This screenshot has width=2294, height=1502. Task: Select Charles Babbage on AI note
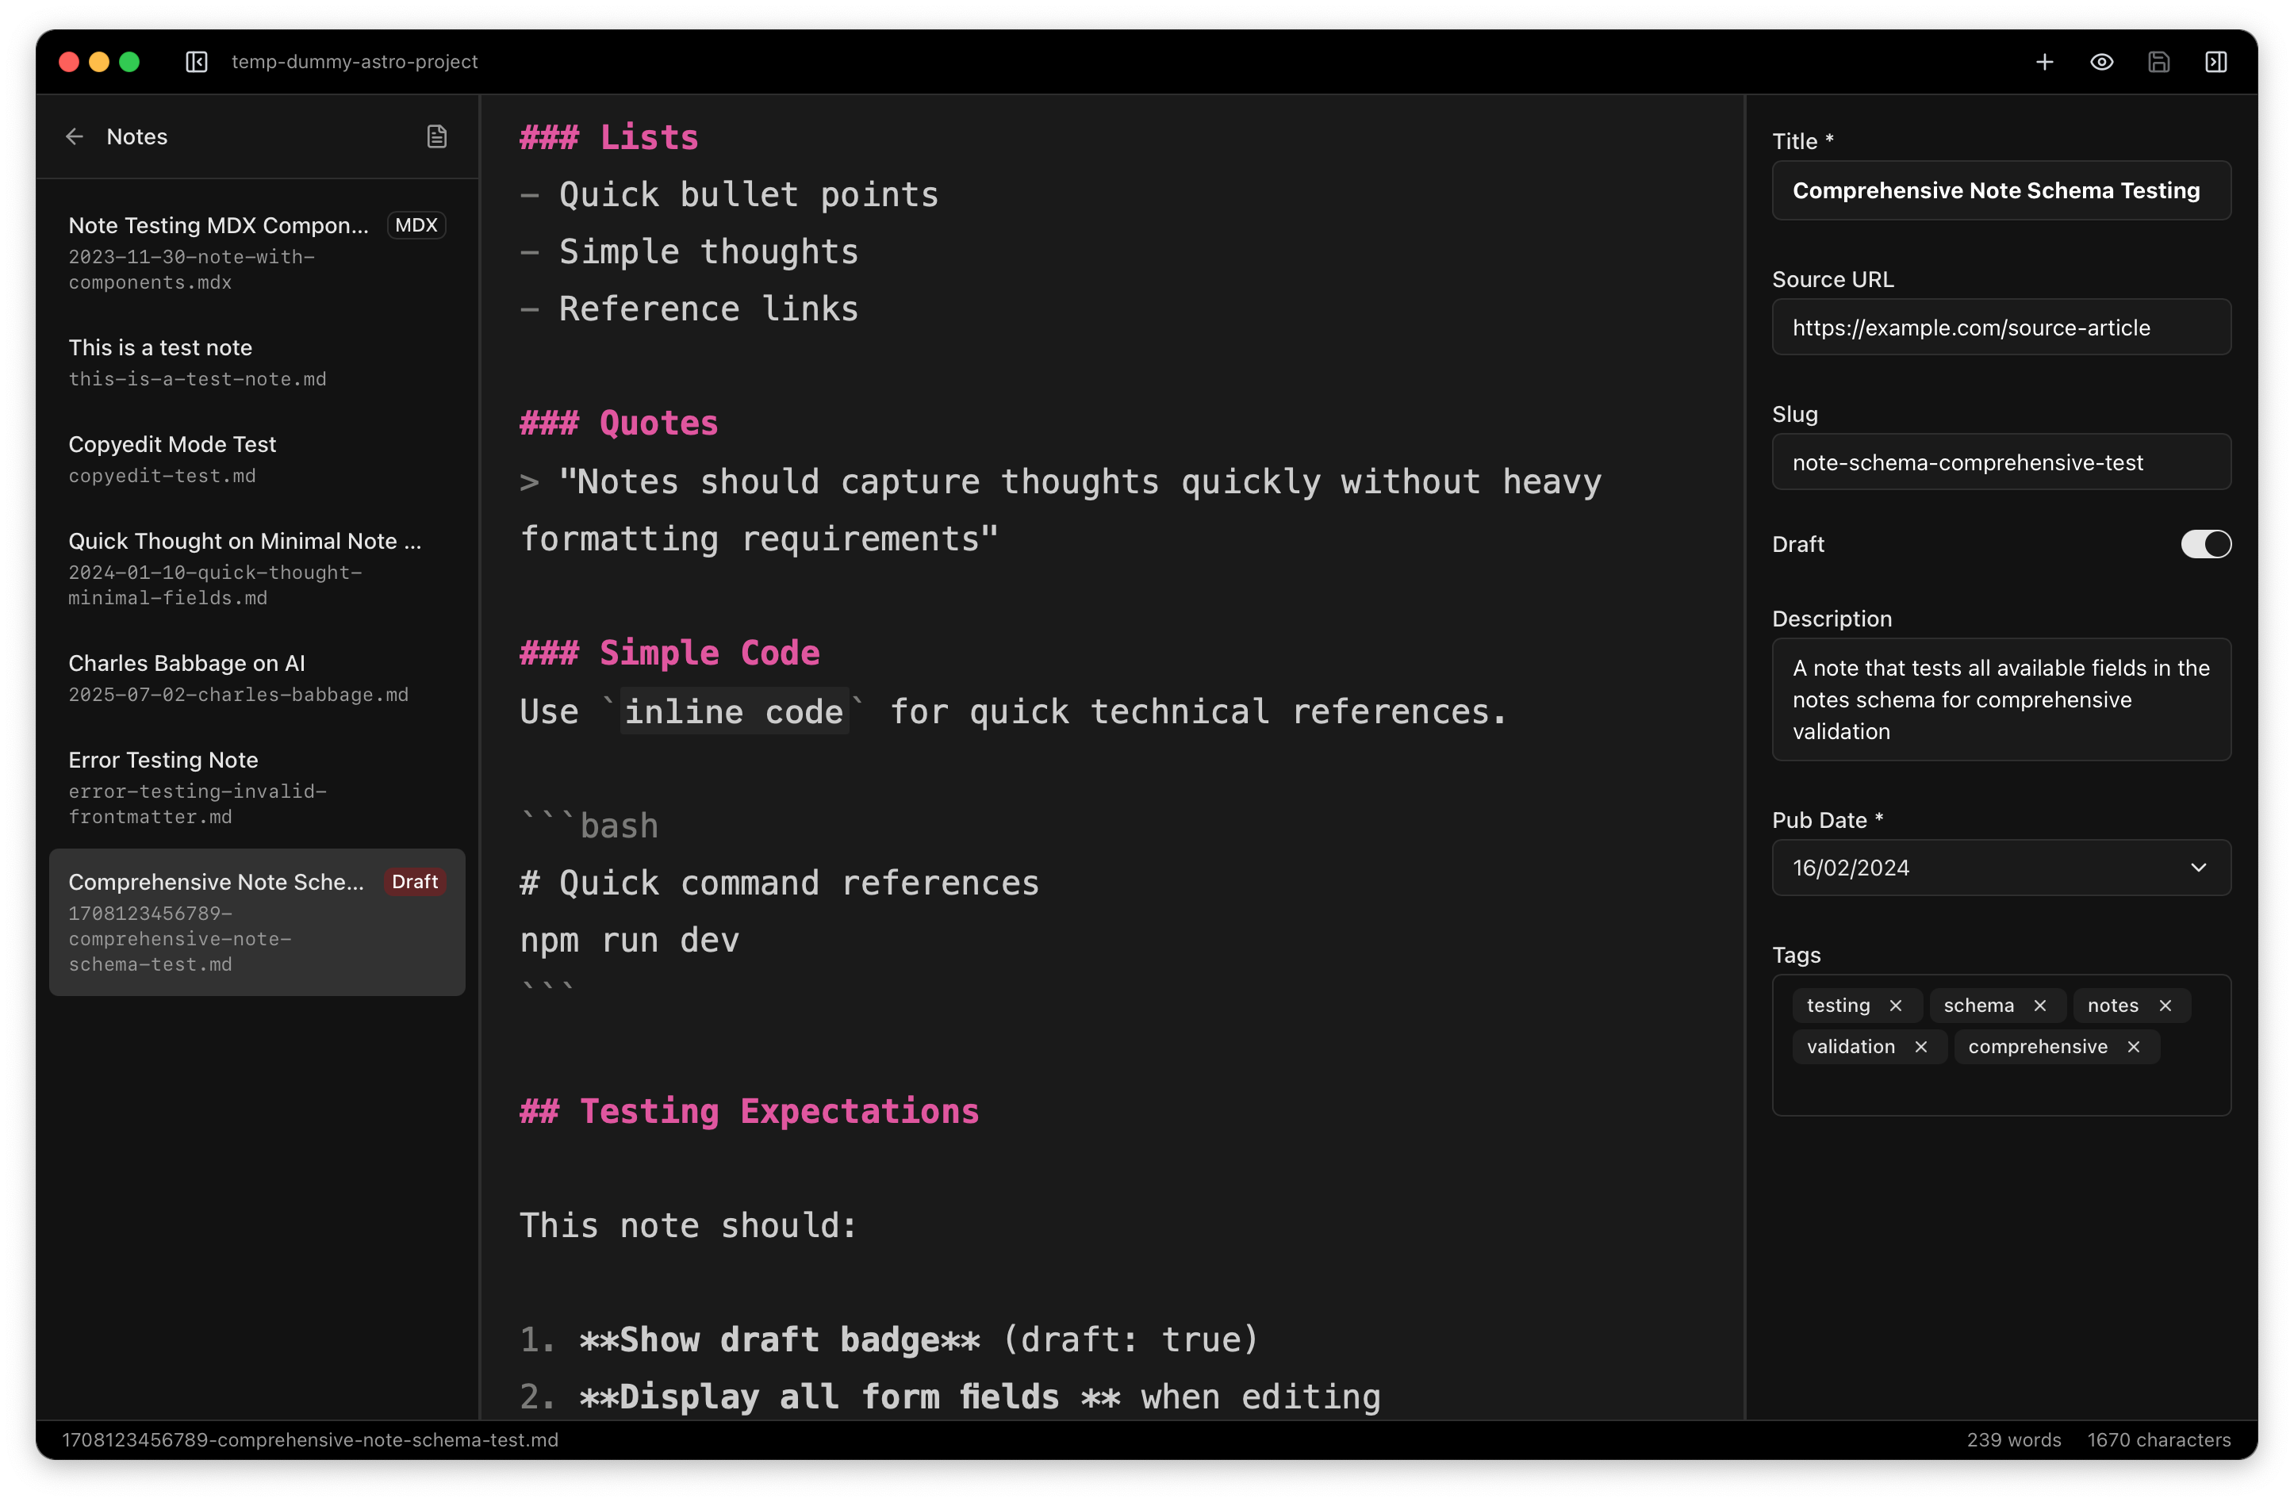tap(256, 678)
